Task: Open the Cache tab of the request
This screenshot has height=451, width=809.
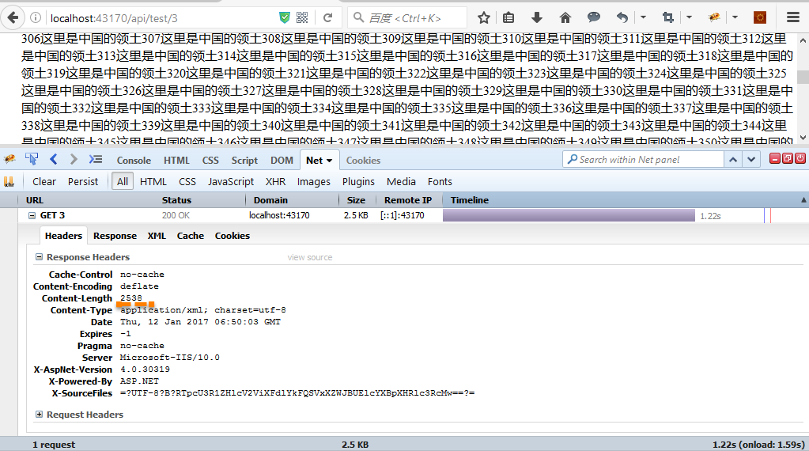Action: tap(191, 236)
